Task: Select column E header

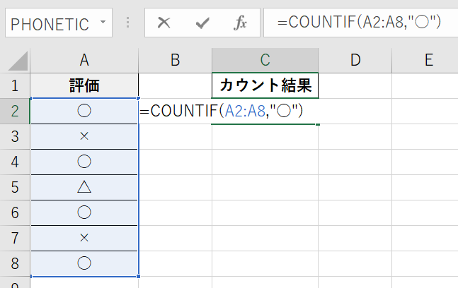Action: pos(428,61)
